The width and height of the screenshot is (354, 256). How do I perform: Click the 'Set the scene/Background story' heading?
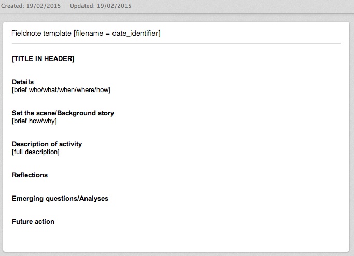tap(63, 113)
